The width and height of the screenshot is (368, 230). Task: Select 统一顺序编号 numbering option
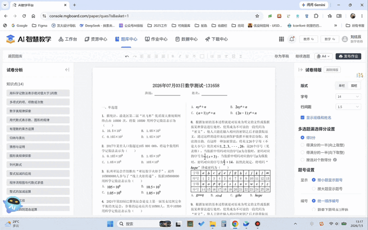pos(313,201)
